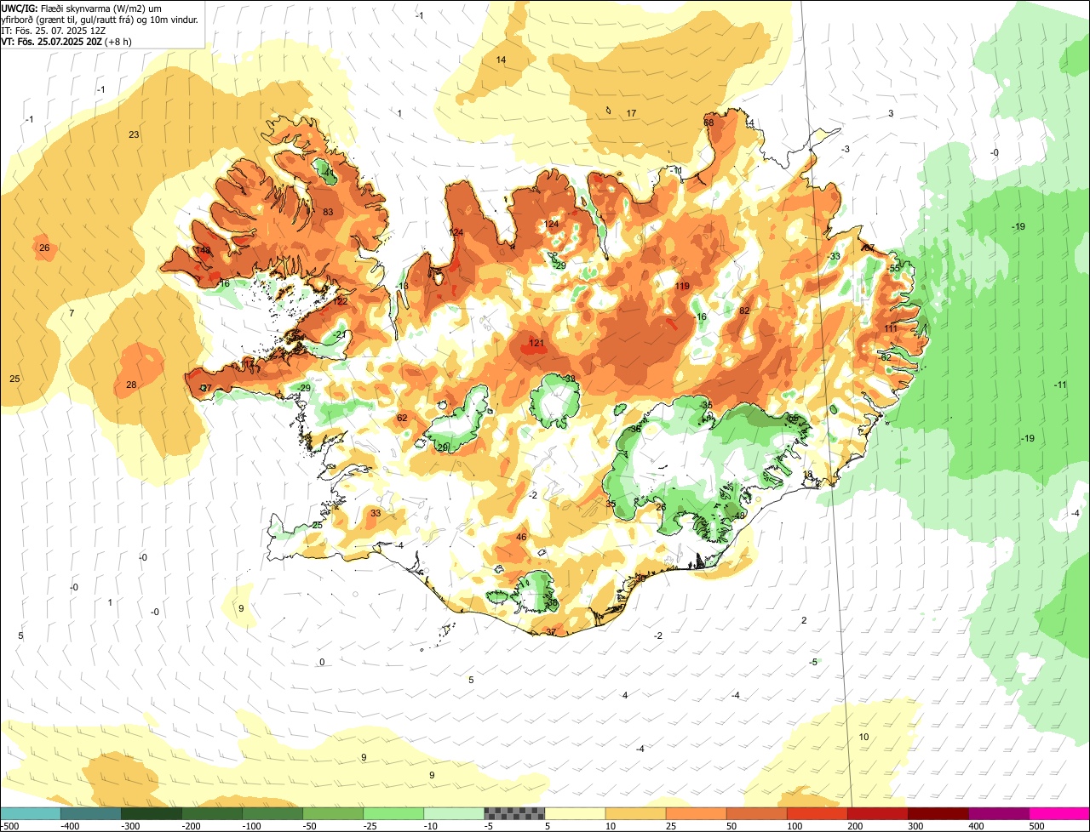This screenshot has width=1090, height=832.
Task: Click the map value '3' over northeastern sea
Action: click(891, 113)
